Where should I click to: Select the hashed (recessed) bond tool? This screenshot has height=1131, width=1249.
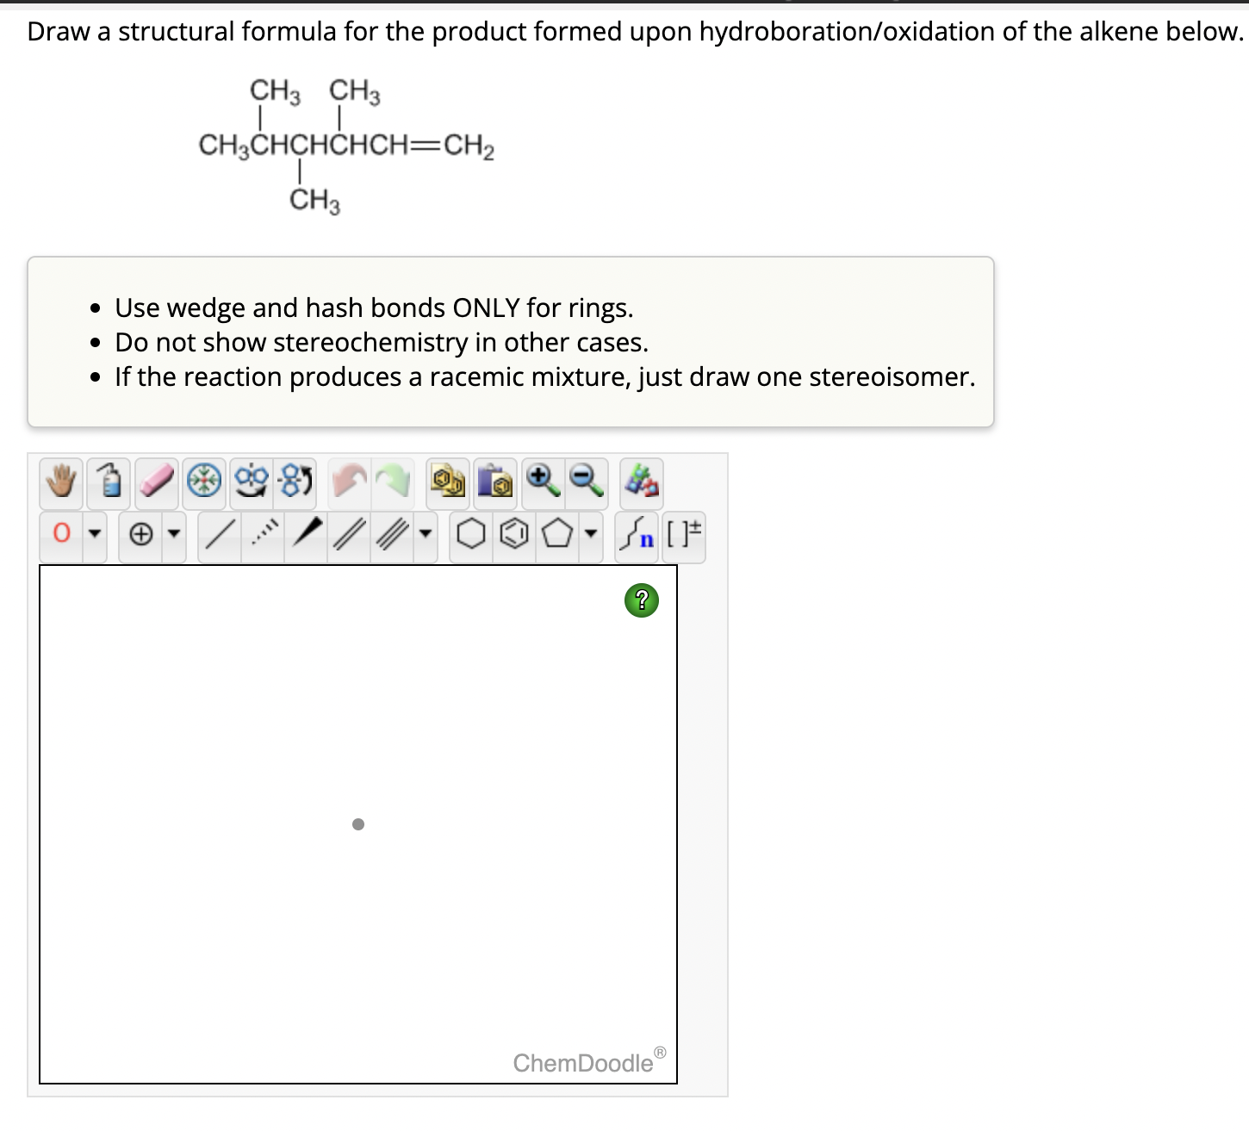(x=264, y=535)
